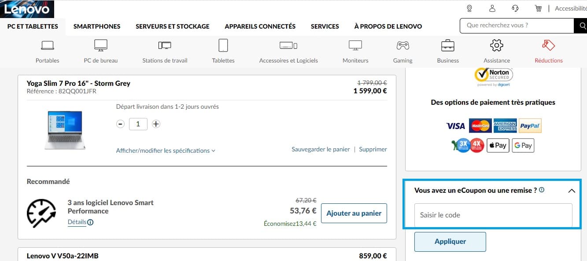This screenshot has width=587, height=261.
Task: Click the account profile icon
Action: point(492,8)
